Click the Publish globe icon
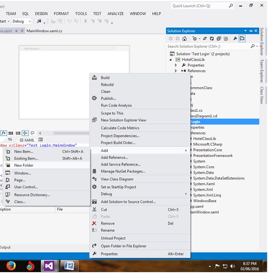 click(x=94, y=98)
